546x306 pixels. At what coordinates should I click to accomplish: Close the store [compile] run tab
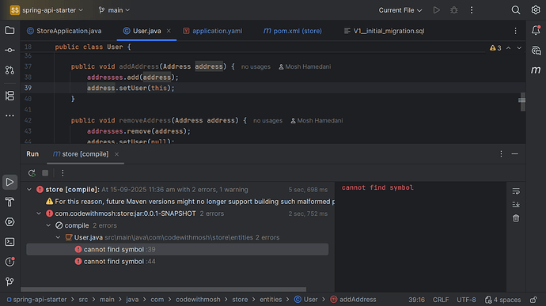(116, 154)
